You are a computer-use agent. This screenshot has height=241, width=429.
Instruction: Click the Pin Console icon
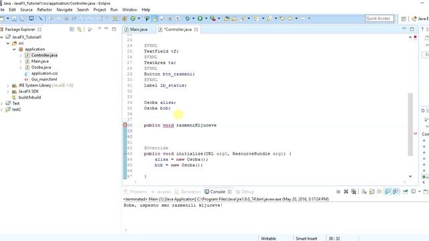tap(405, 192)
